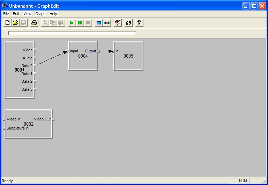Select the Video output pin on filter 0001
The height and width of the screenshot is (185, 268).
coord(35,50)
